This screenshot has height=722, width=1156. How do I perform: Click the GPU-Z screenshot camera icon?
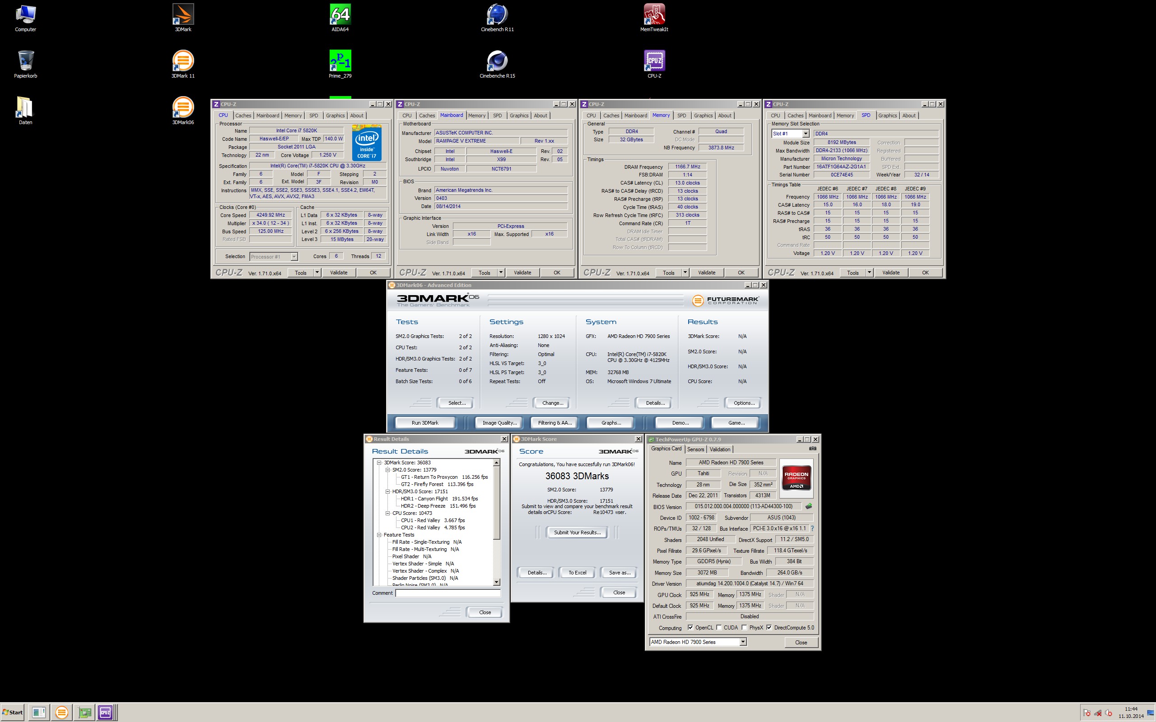(x=812, y=449)
